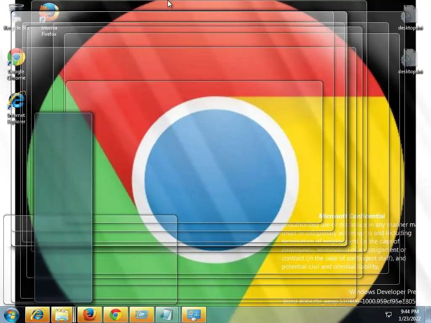
Task: Open Windows Explorer folder icon in taskbar
Action: pyautogui.click(x=62, y=315)
